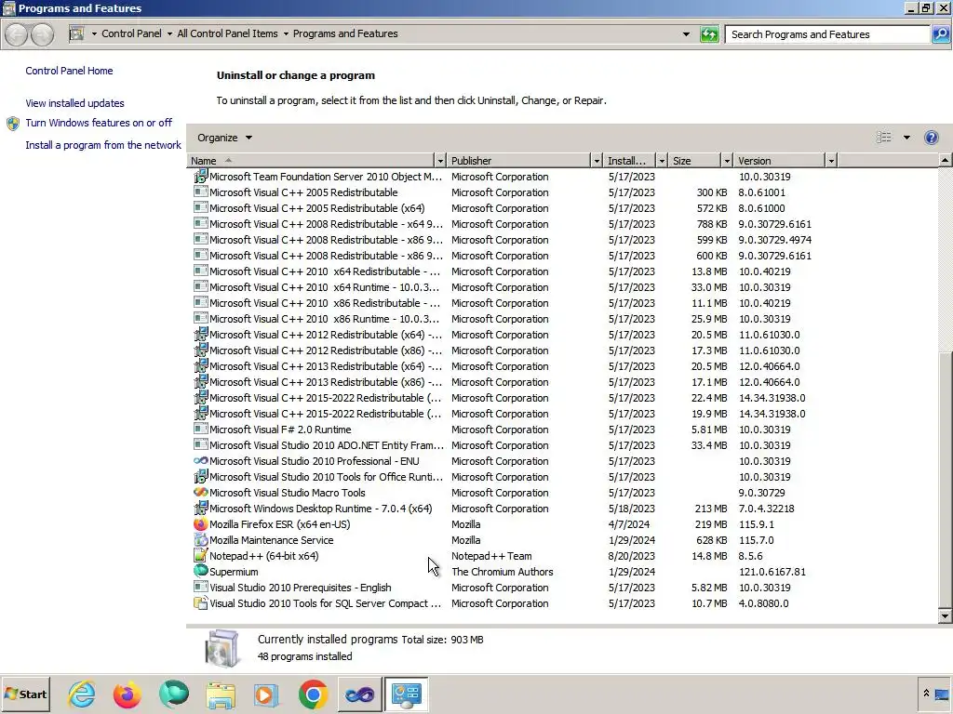Click the Visual F# 2.0 Runtime icon
953x714 pixels.
point(200,430)
